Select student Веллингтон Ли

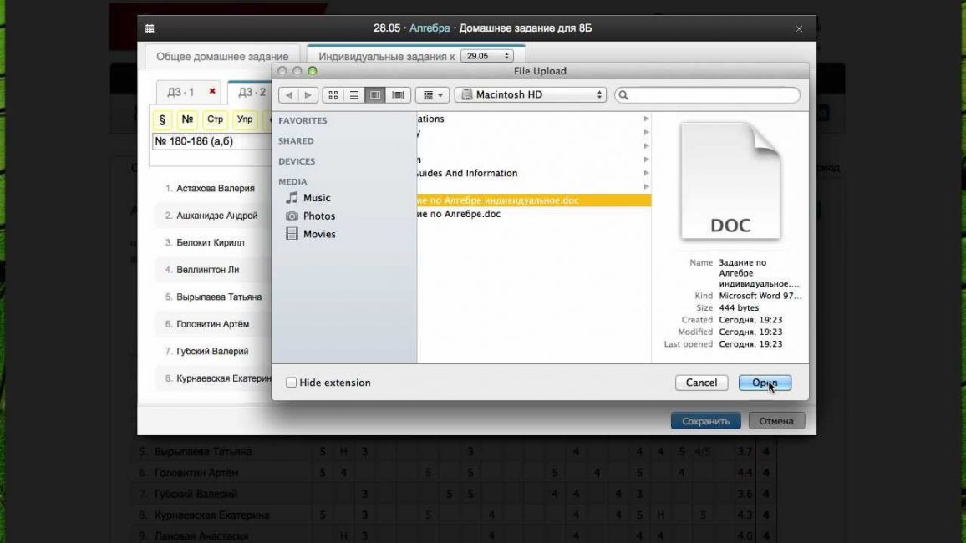point(207,270)
